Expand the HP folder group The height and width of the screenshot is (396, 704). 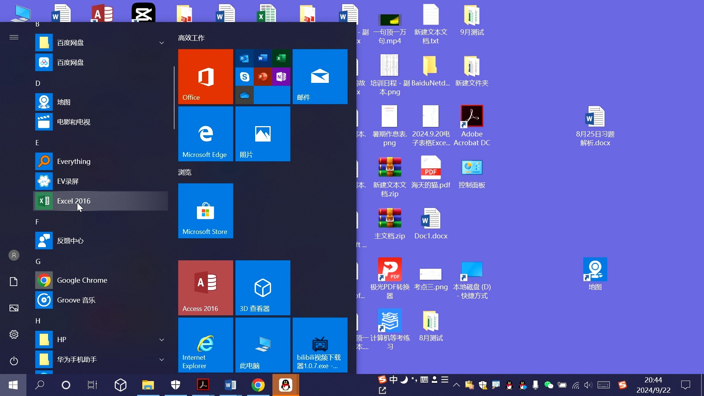[161, 340]
